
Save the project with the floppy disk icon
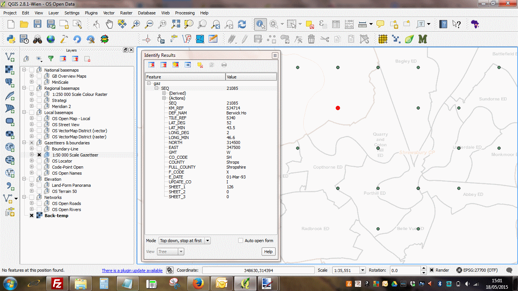[38, 24]
